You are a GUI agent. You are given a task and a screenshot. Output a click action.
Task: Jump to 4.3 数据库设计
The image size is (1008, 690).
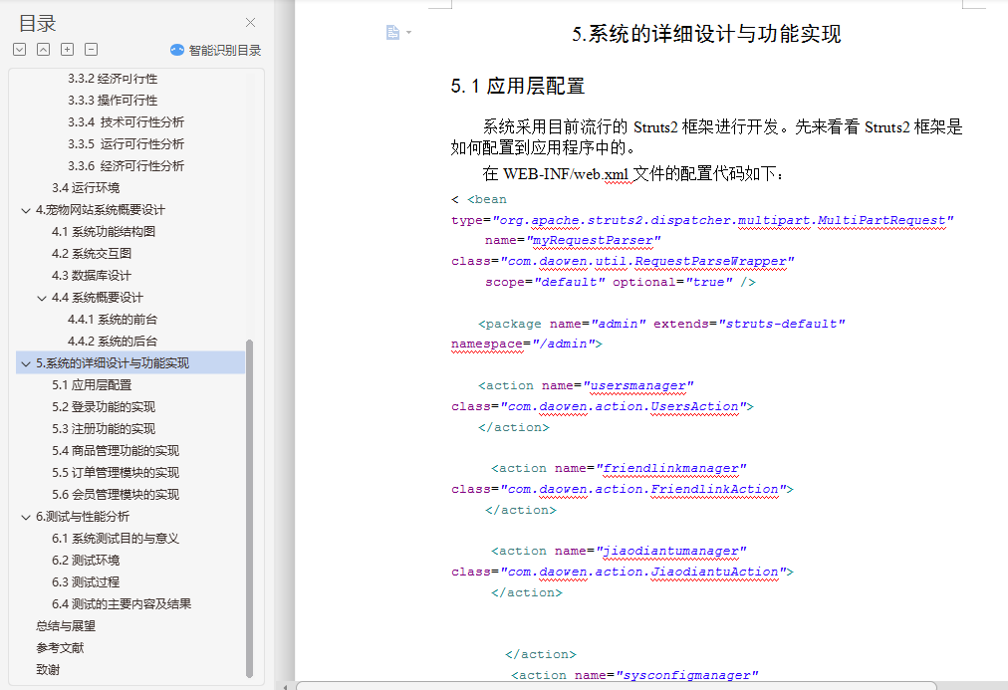[x=92, y=275]
